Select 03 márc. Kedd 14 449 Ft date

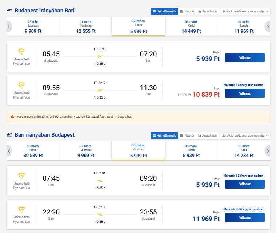[191, 27]
